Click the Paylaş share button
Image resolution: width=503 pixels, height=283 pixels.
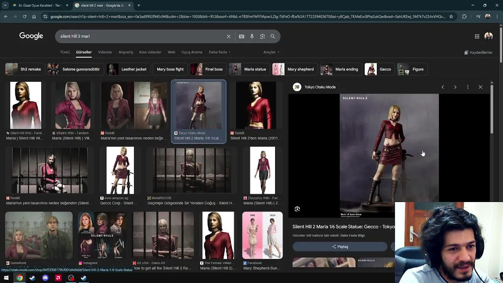[x=340, y=246]
